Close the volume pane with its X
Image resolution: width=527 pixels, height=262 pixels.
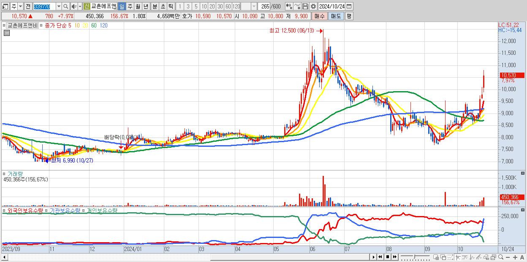pos(524,173)
